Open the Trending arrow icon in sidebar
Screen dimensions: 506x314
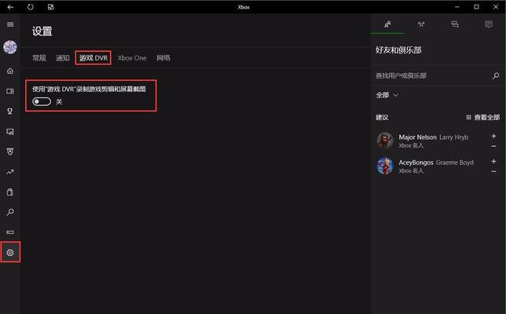point(10,172)
